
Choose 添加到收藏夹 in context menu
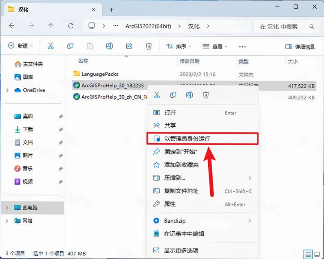[x=203, y=165]
